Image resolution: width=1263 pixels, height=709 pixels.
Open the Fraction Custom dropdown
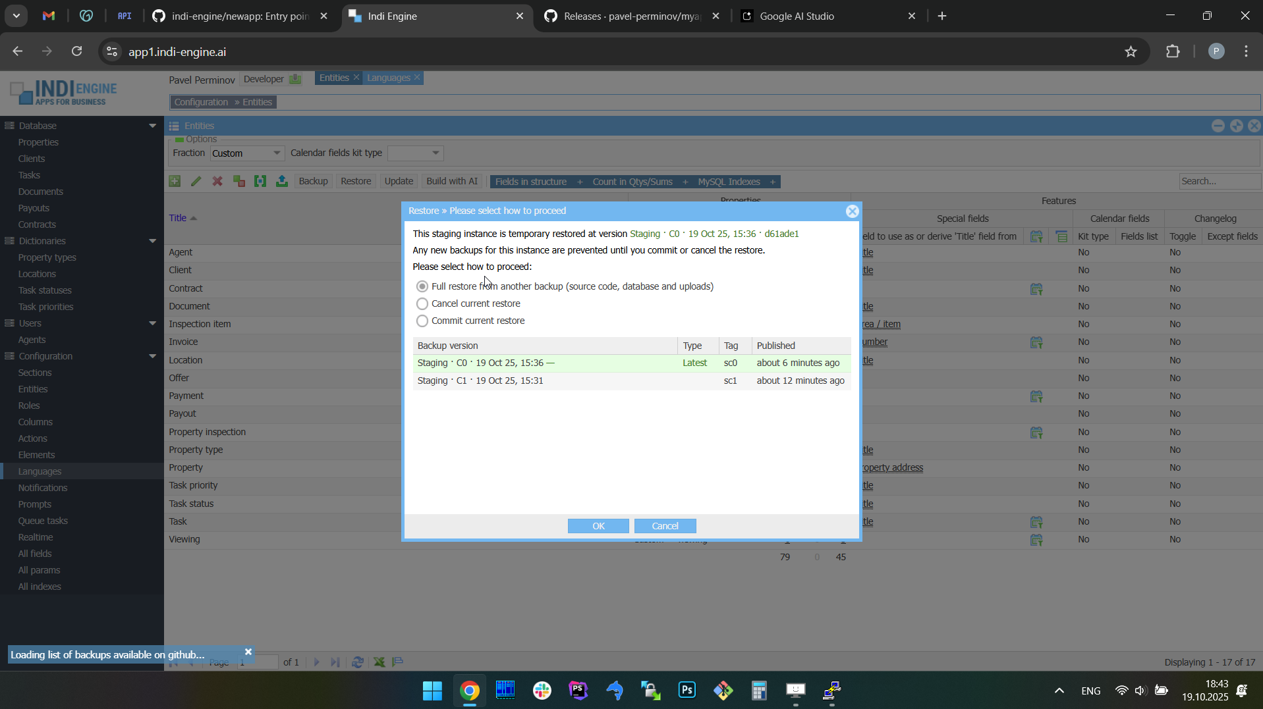(247, 153)
